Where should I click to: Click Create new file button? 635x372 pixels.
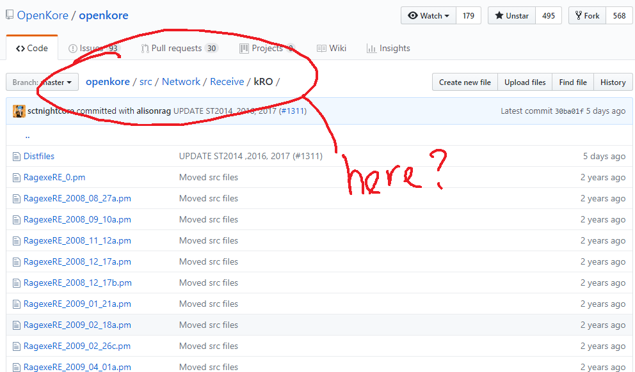tap(465, 82)
